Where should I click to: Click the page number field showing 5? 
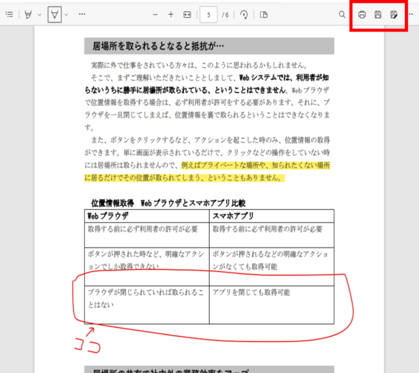[208, 15]
